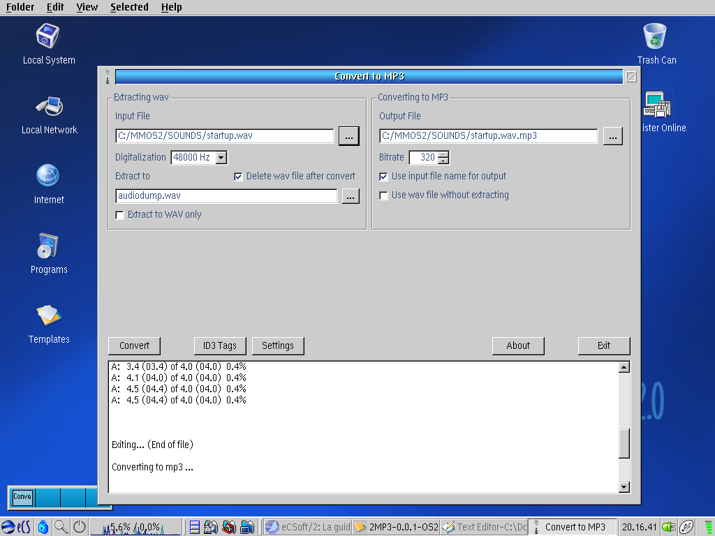This screenshot has width=715, height=536.
Task: Click the Input File path field
Action: (x=224, y=135)
